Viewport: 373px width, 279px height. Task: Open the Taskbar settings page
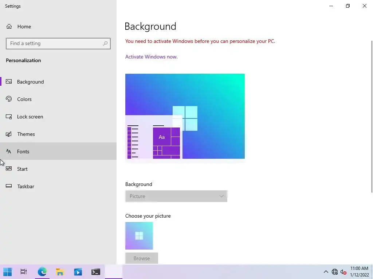click(x=58, y=186)
